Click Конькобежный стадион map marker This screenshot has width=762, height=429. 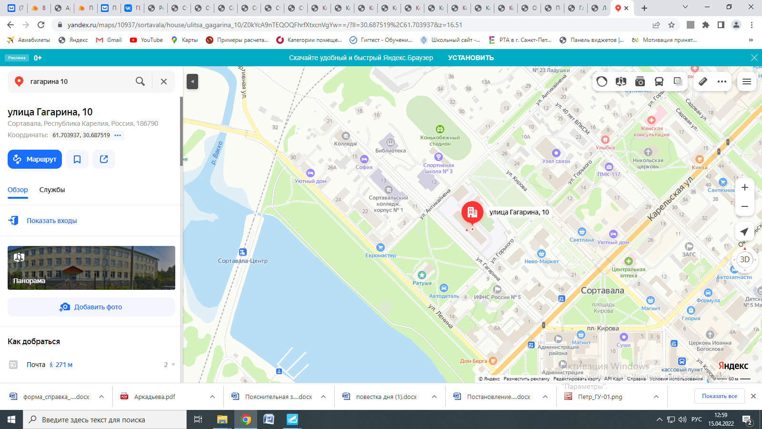pyautogui.click(x=440, y=129)
